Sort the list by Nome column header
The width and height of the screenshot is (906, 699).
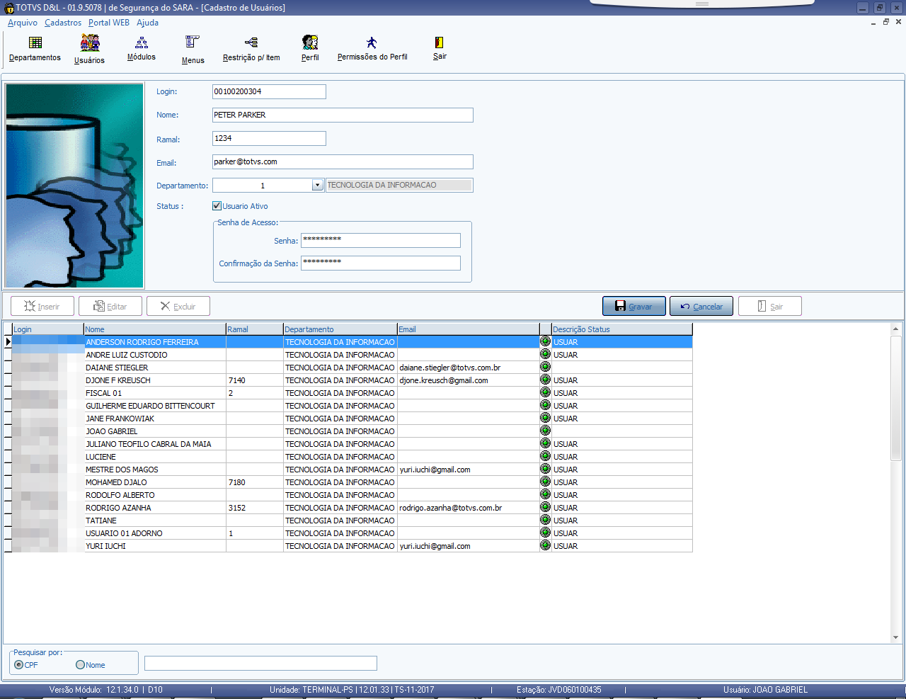point(154,329)
